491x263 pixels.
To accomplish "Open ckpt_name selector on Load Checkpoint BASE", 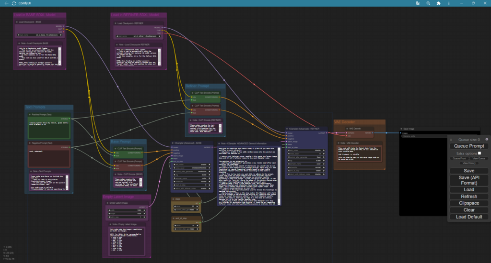I will click(39, 35).
